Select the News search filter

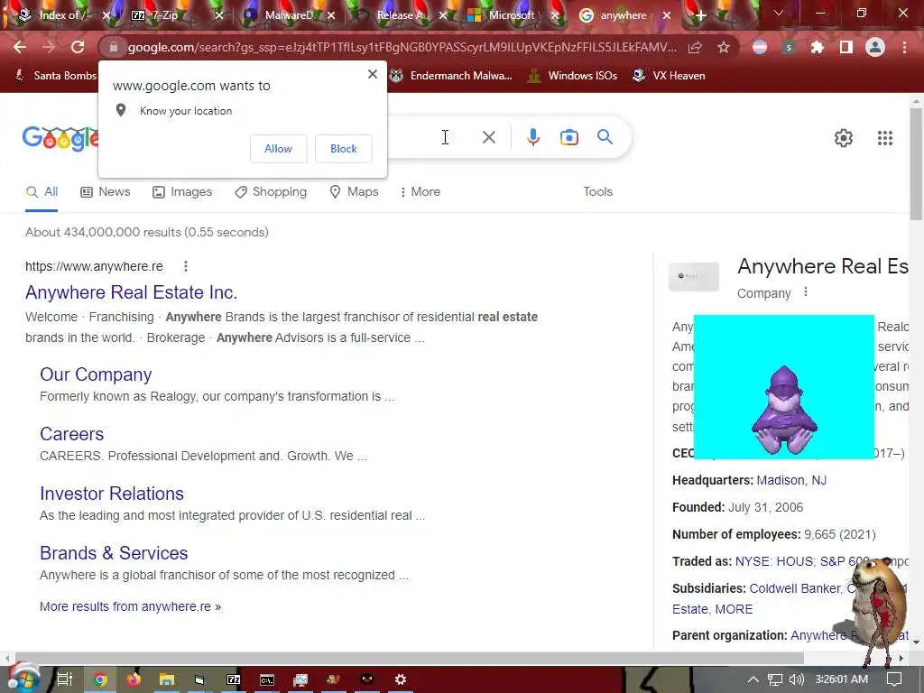[x=106, y=192]
